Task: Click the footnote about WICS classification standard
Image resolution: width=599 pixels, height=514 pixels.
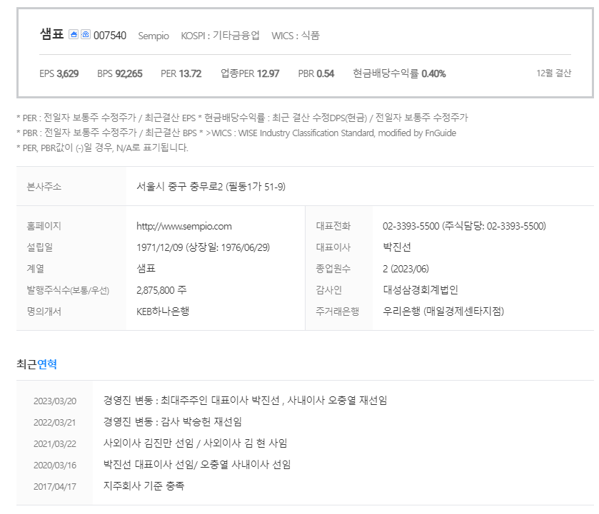Action: coord(331,133)
